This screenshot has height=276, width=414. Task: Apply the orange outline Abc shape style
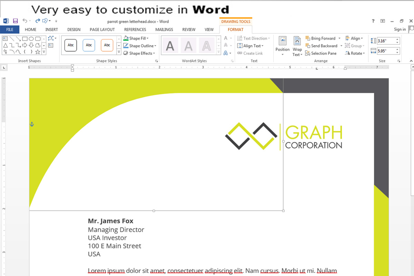coord(107,45)
